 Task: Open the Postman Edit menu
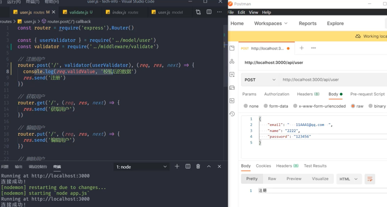tap(241, 12)
